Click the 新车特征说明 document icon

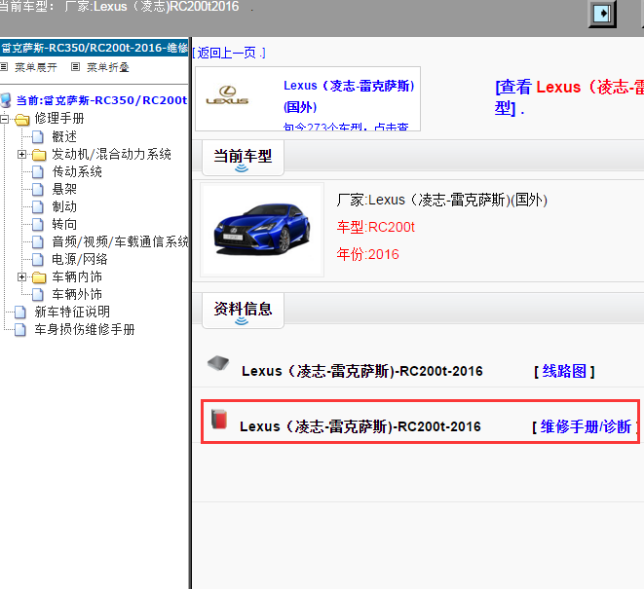pyautogui.click(x=20, y=313)
